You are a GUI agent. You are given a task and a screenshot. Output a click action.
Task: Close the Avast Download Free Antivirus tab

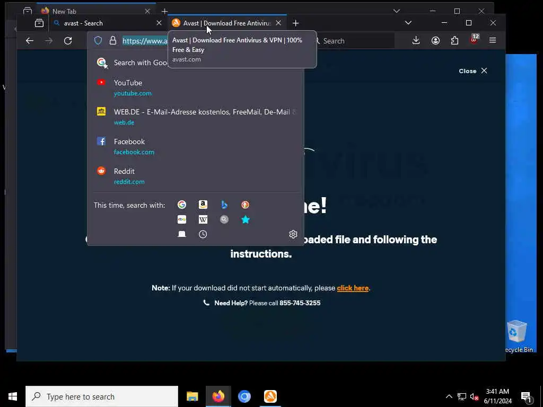coord(278,23)
